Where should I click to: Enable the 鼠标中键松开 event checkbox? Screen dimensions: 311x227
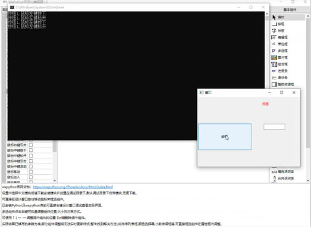[31, 156]
